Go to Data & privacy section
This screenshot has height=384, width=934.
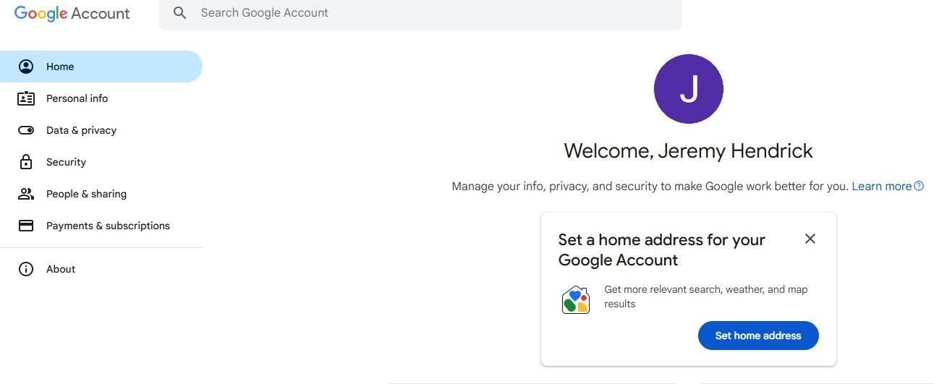(x=101, y=130)
